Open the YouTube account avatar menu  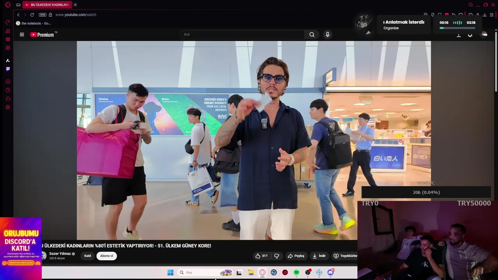pos(484,35)
